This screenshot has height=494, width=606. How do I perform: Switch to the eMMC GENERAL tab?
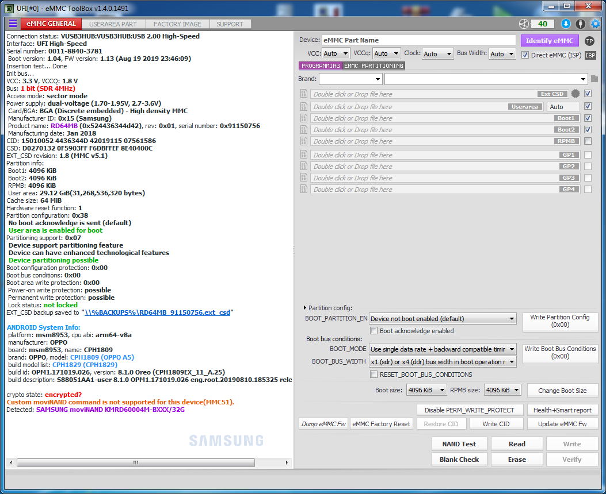(51, 24)
